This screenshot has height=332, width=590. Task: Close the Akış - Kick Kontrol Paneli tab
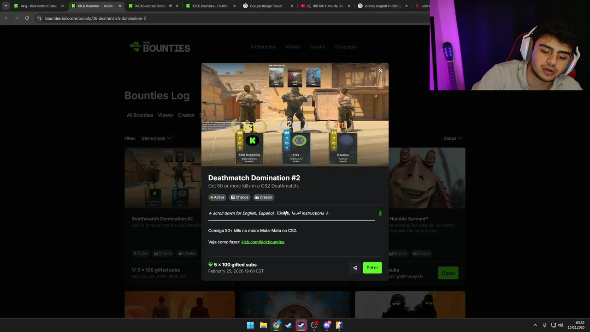pos(62,6)
